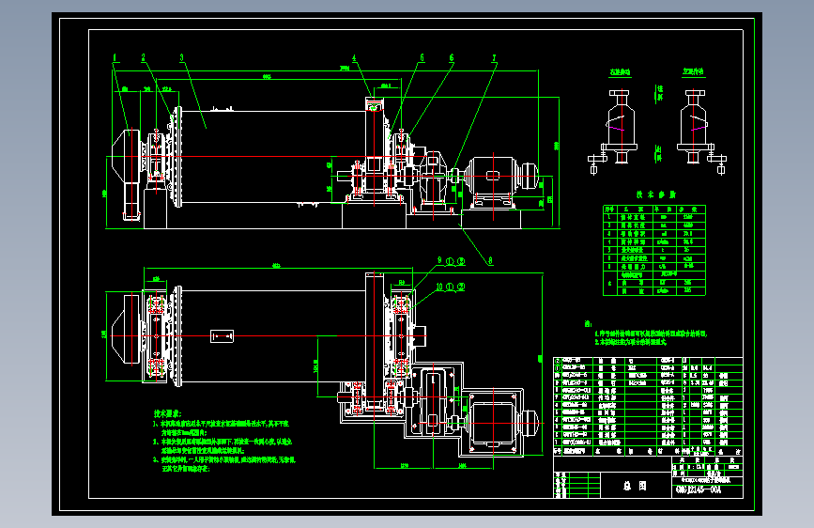The width and height of the screenshot is (814, 528).
Task: Select the 注: note label
Action: 588,324
